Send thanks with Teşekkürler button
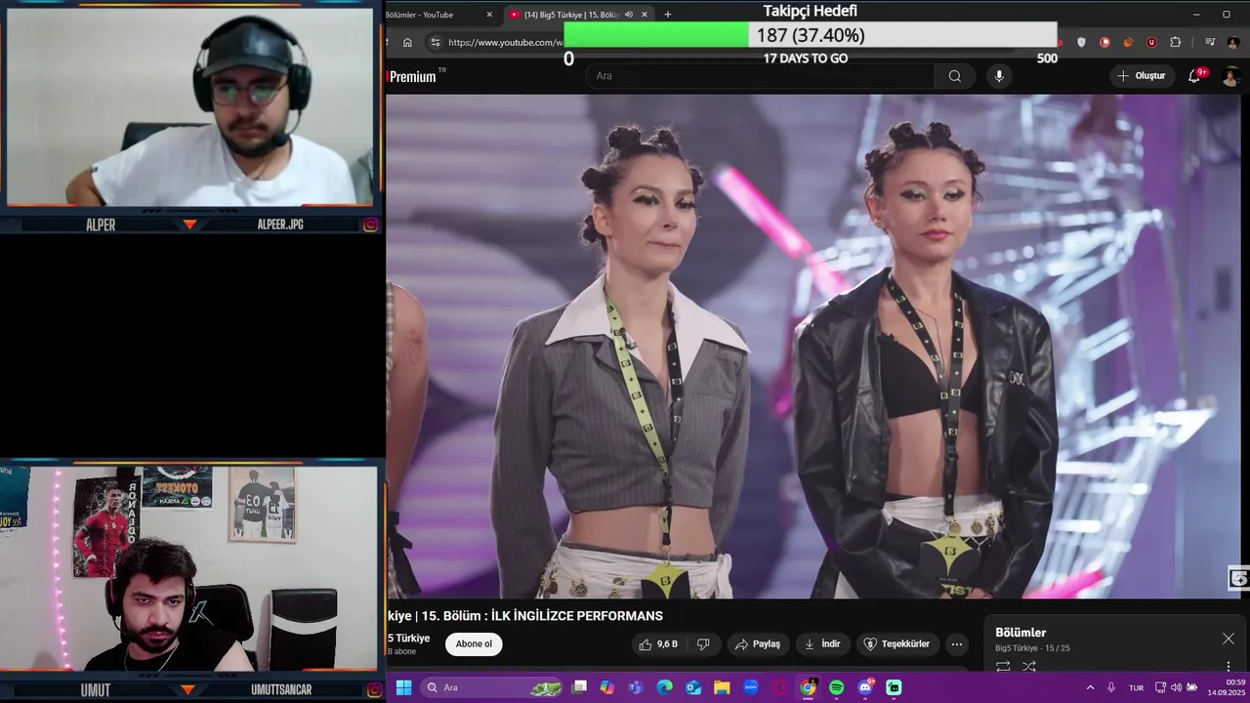The width and height of the screenshot is (1250, 703). (898, 644)
